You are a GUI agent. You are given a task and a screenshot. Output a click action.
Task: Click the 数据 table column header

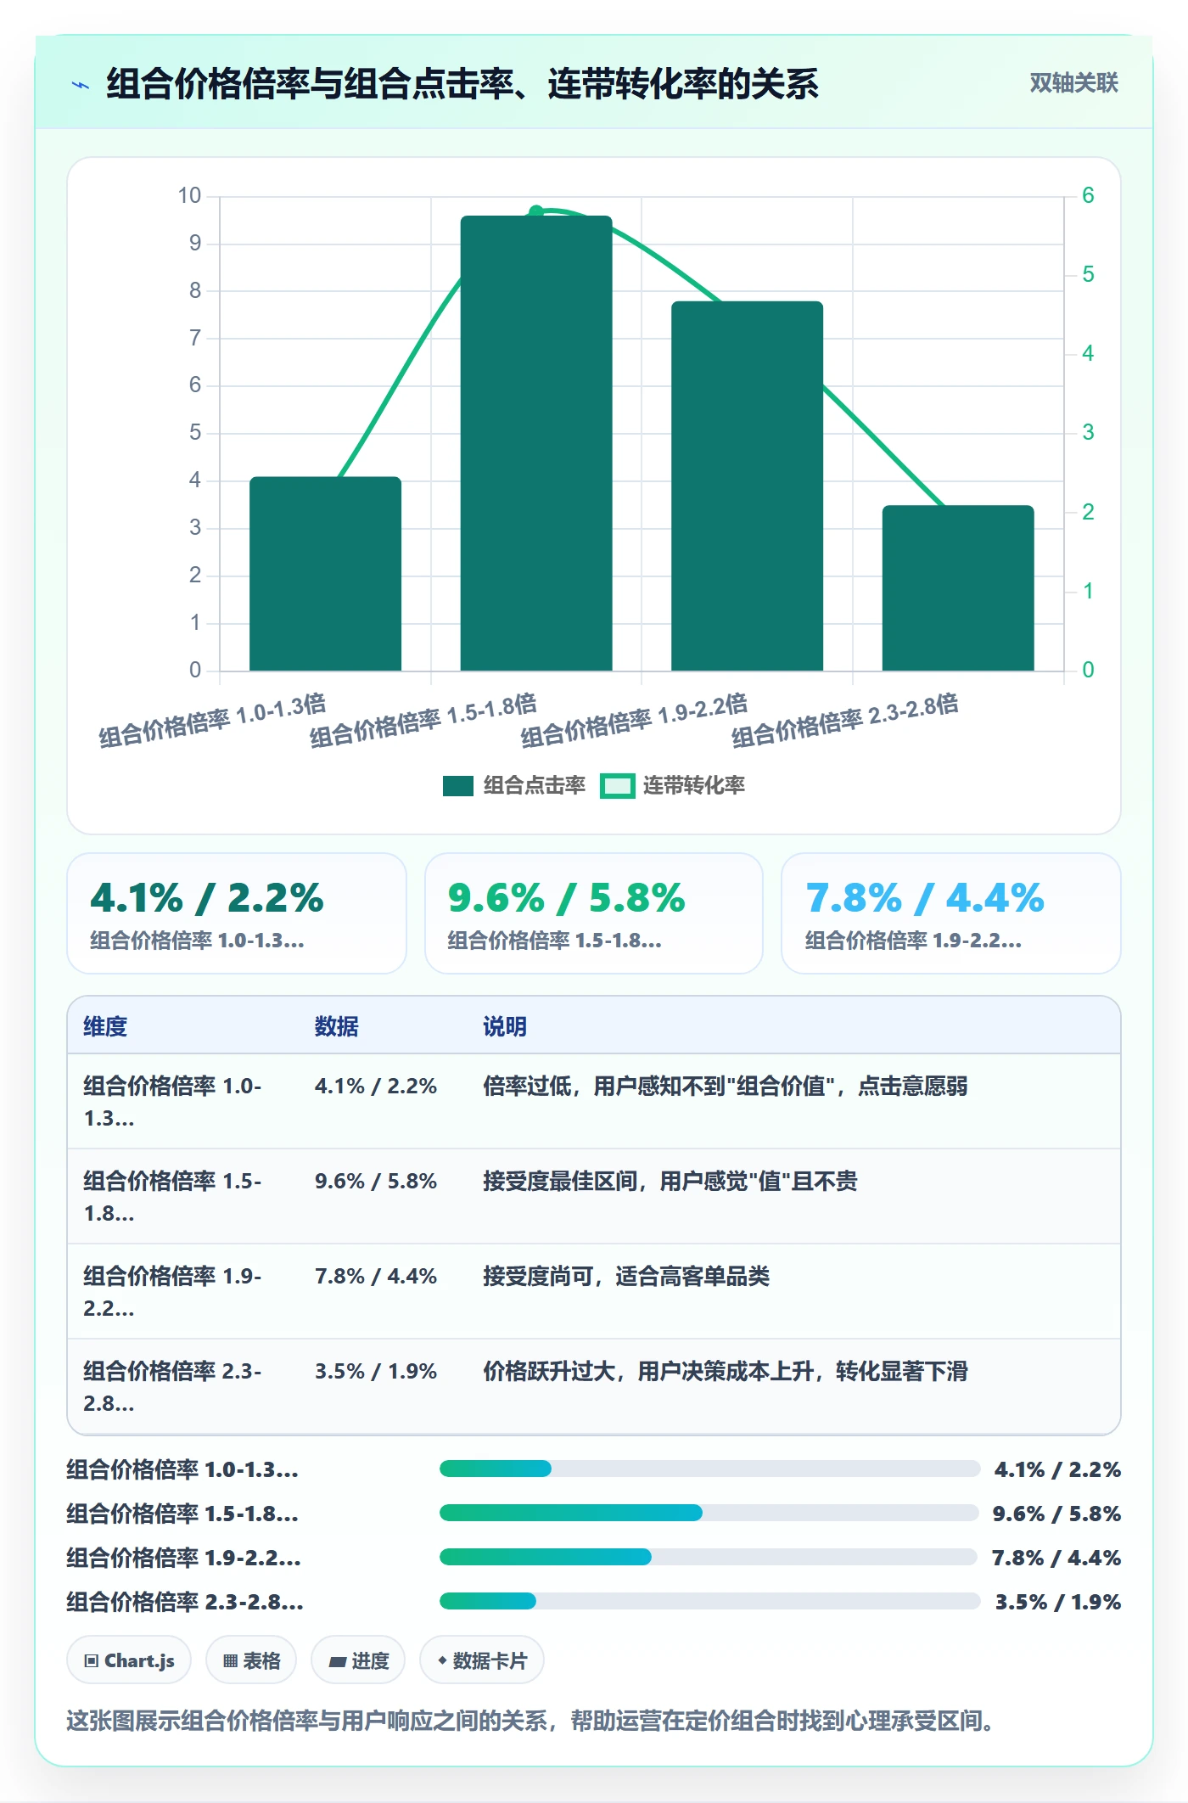[337, 1026]
